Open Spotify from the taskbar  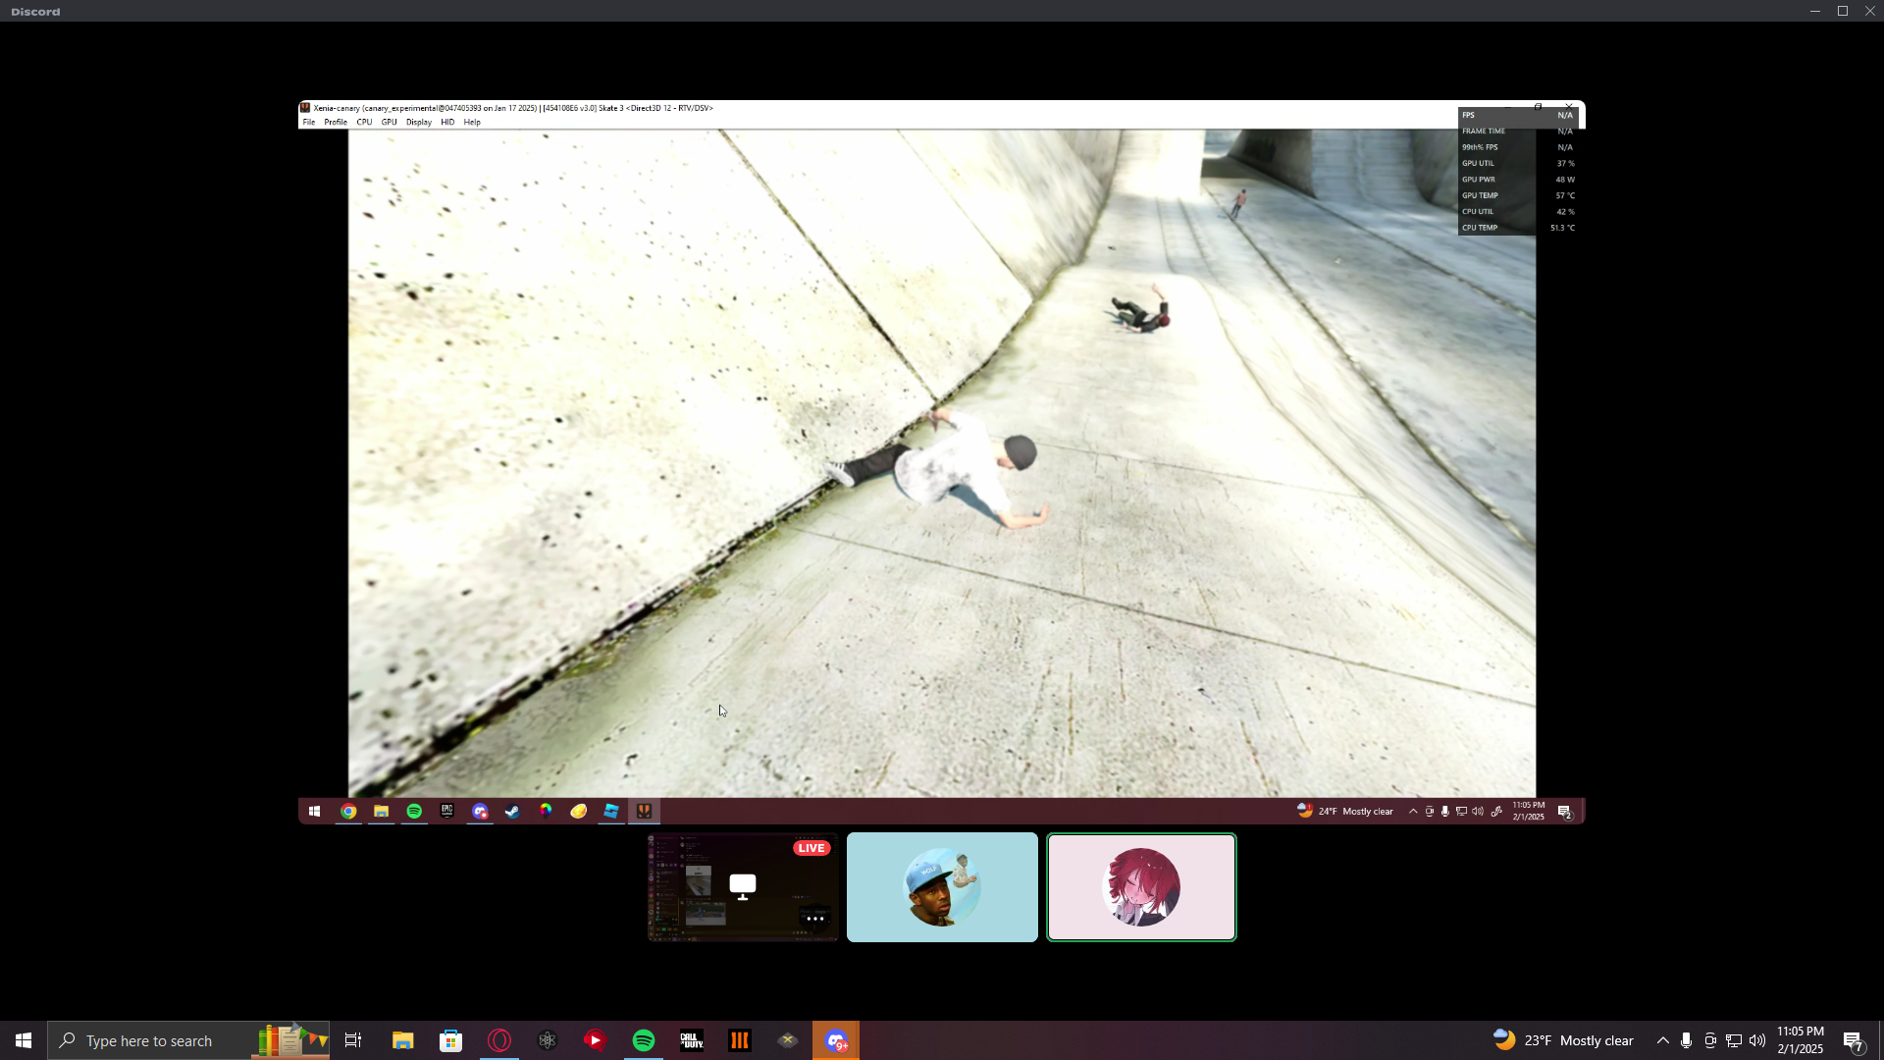(644, 1040)
